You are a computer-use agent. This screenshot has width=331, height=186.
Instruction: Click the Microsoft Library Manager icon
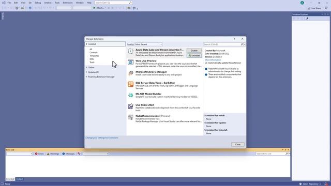click(131, 73)
